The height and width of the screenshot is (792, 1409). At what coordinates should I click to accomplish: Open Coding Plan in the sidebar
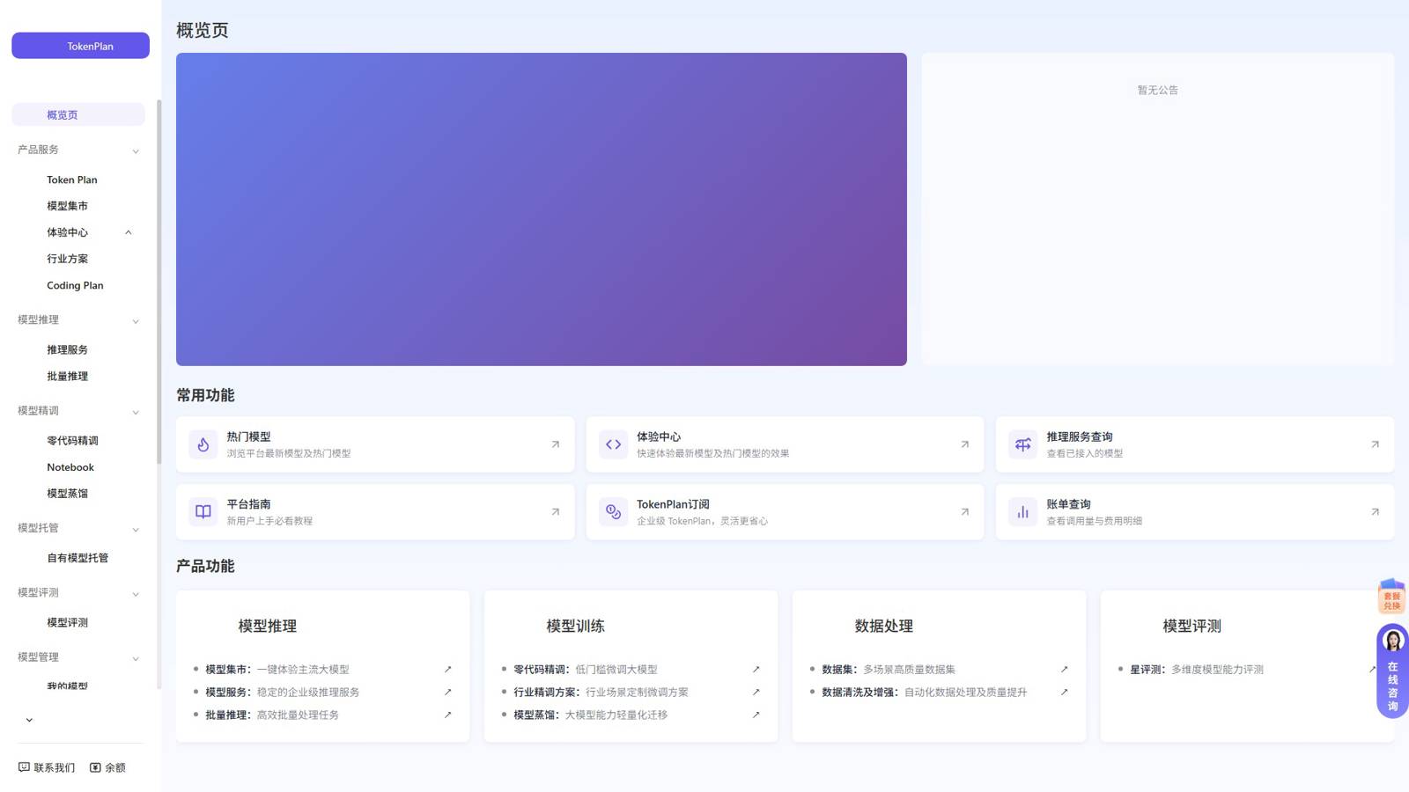[75, 285]
